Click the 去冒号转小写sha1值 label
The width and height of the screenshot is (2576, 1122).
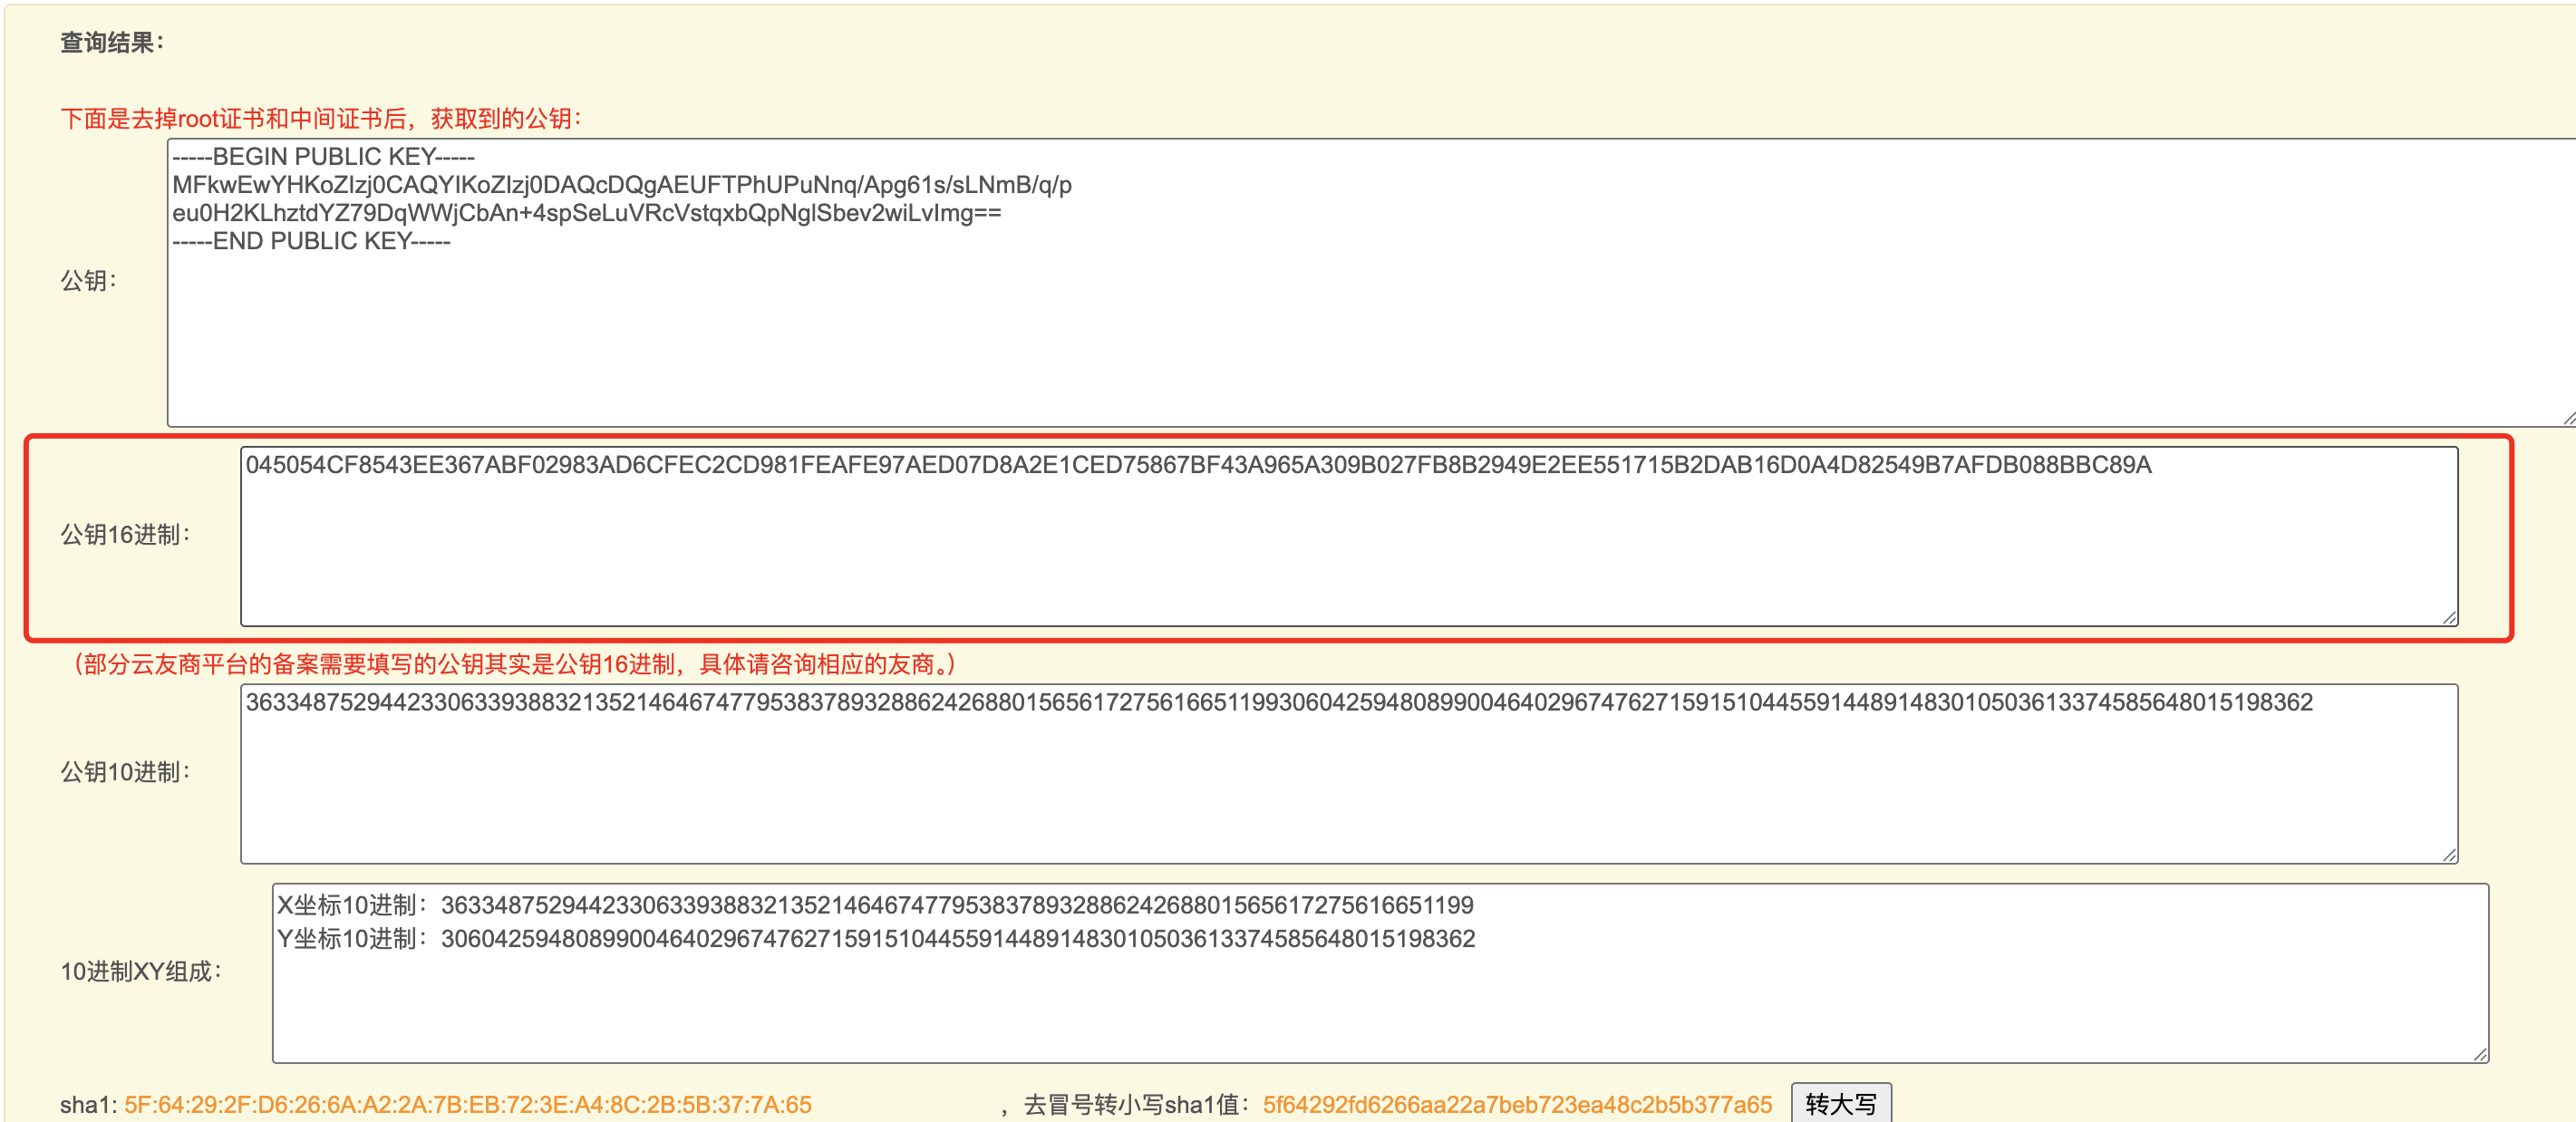coord(1137,1104)
